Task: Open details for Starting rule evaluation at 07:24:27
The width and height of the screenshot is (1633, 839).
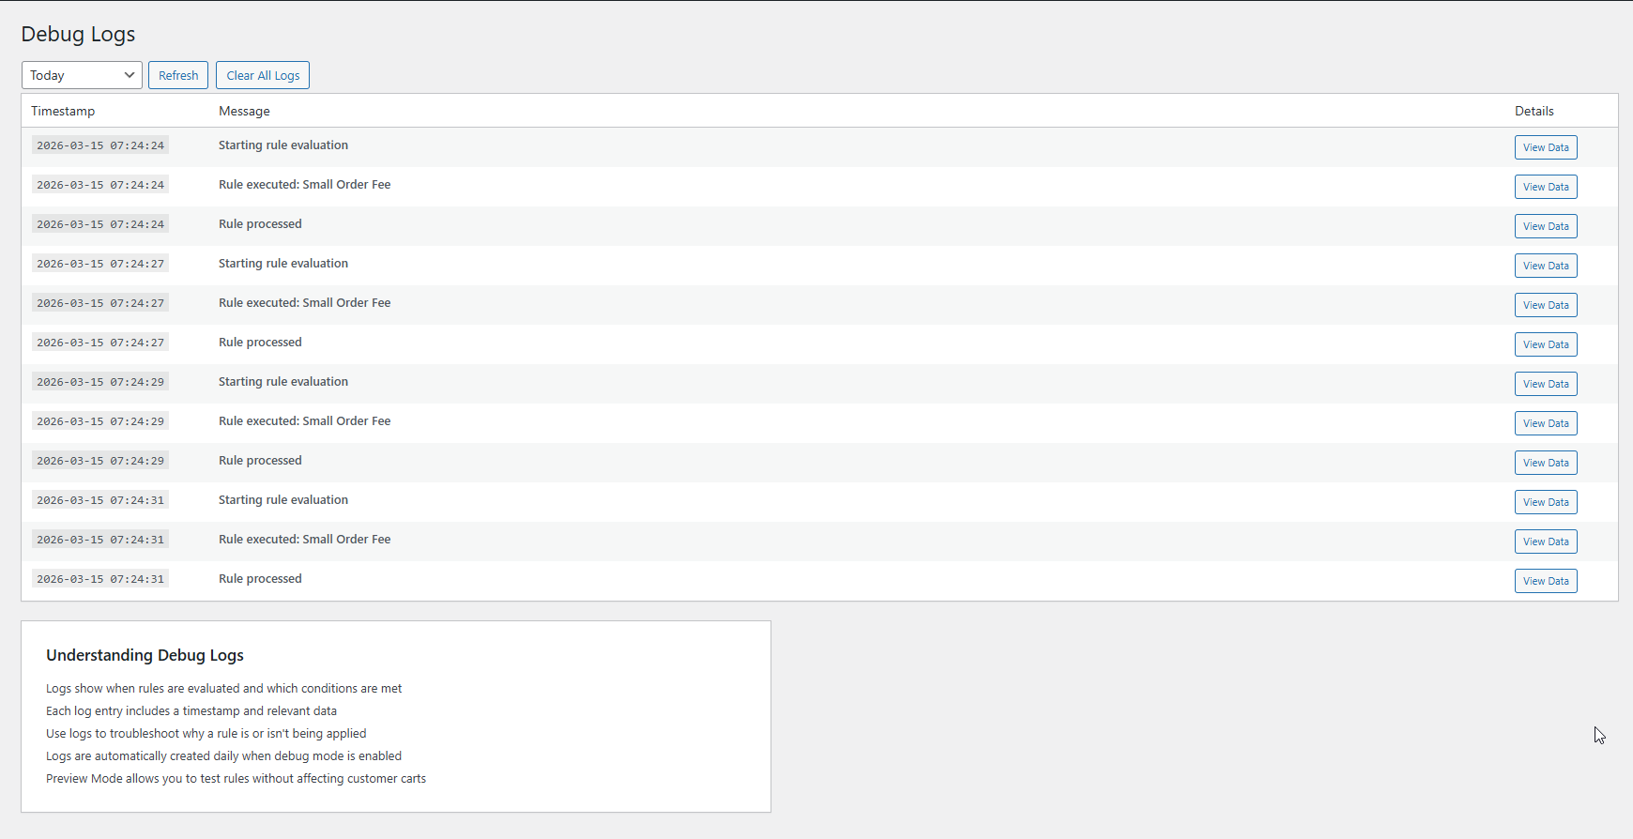Action: click(1545, 265)
